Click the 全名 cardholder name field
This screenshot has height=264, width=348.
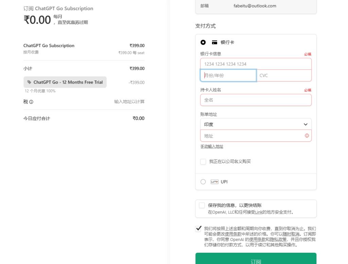[256, 100]
